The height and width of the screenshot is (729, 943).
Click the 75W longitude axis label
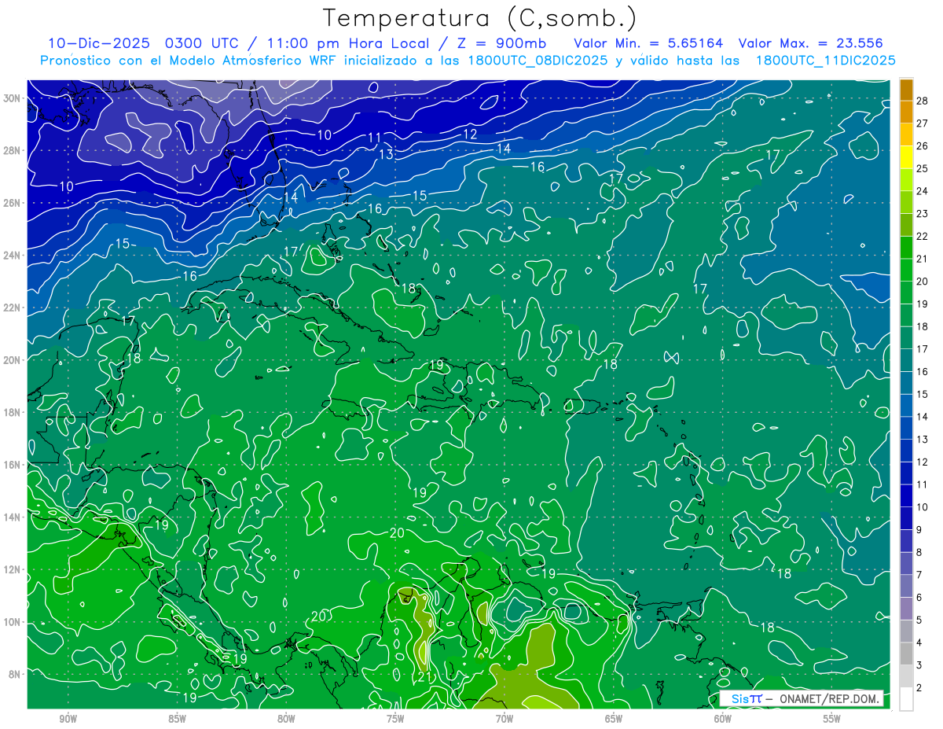tap(395, 719)
